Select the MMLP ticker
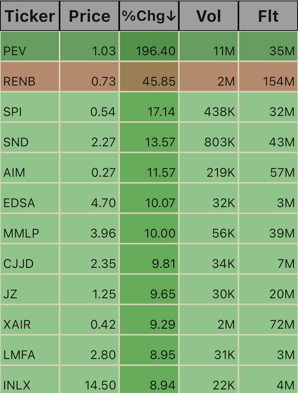Viewport: 298px width, 393px height. (21, 233)
